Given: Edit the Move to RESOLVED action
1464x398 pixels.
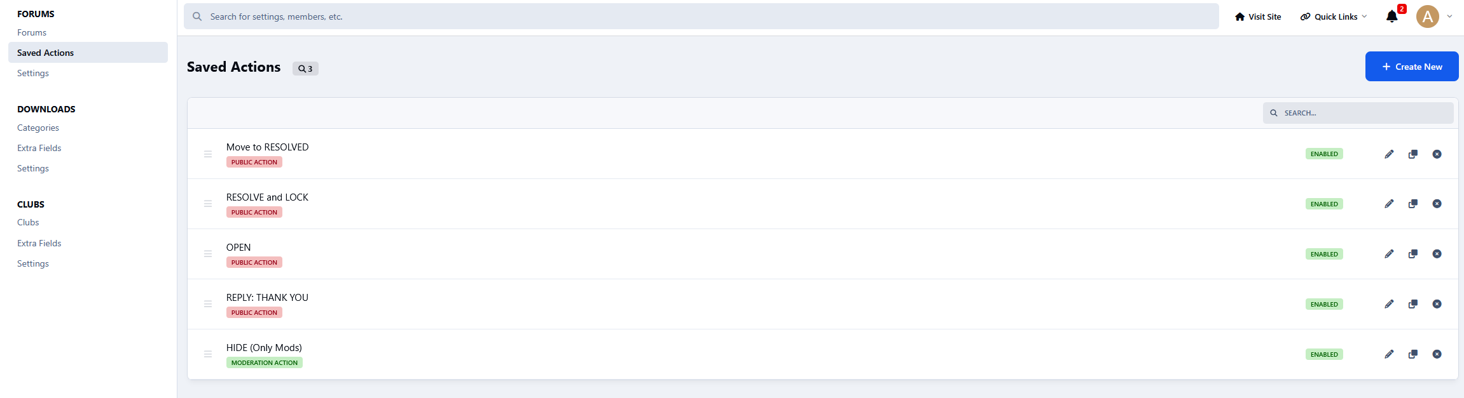Looking at the screenshot, I should pyautogui.click(x=1389, y=154).
